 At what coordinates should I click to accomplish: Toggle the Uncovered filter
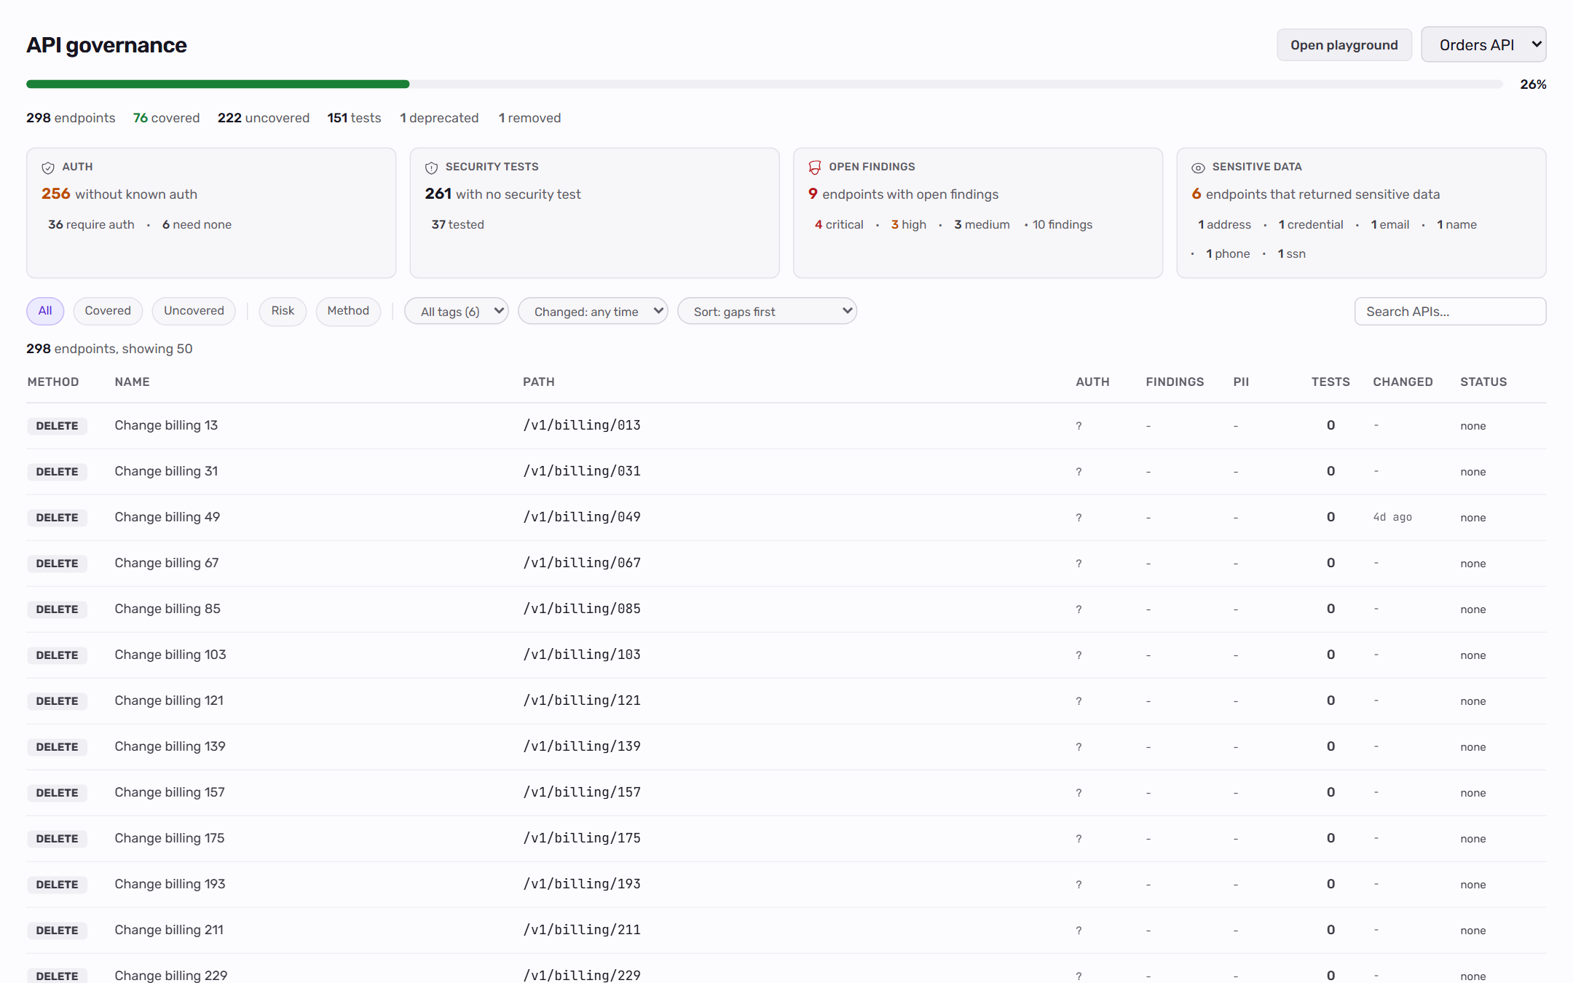point(194,311)
